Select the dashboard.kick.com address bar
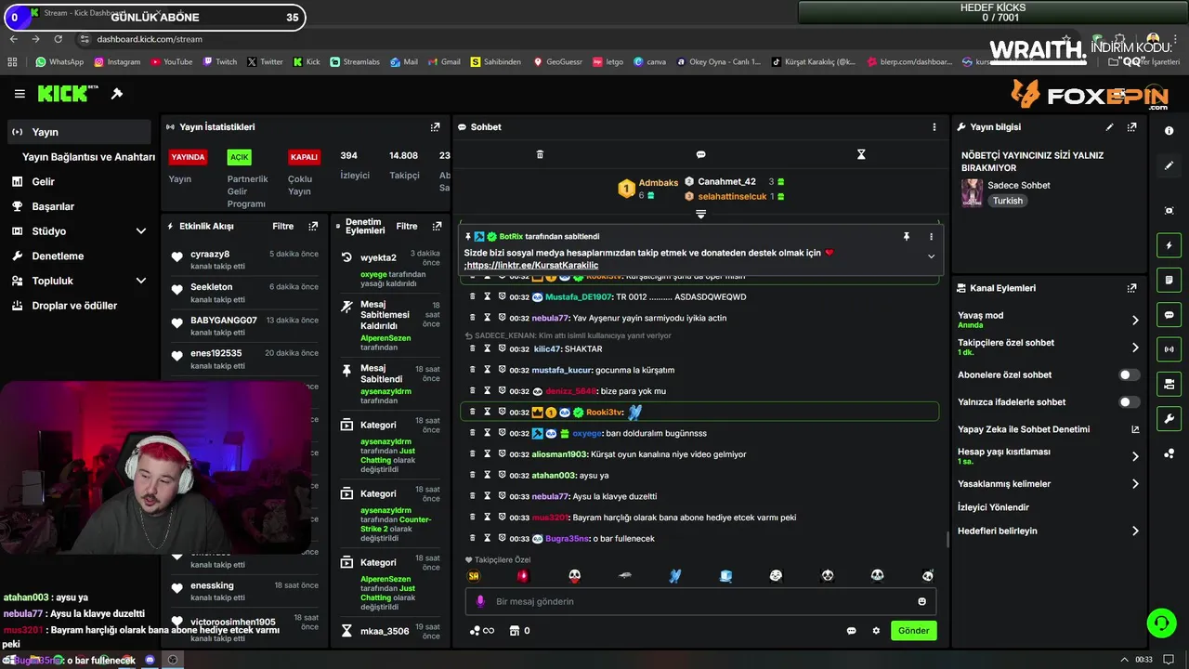Image resolution: width=1189 pixels, height=669 pixels. coord(149,39)
